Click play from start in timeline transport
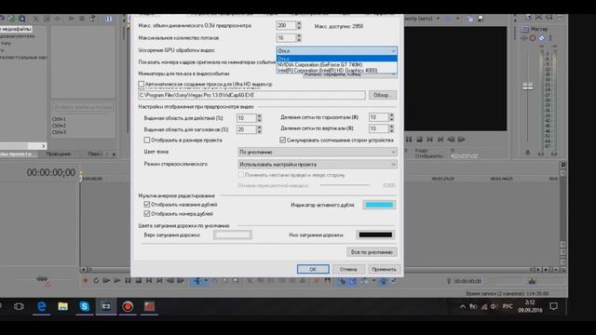This screenshot has height=335, width=596. (106, 281)
